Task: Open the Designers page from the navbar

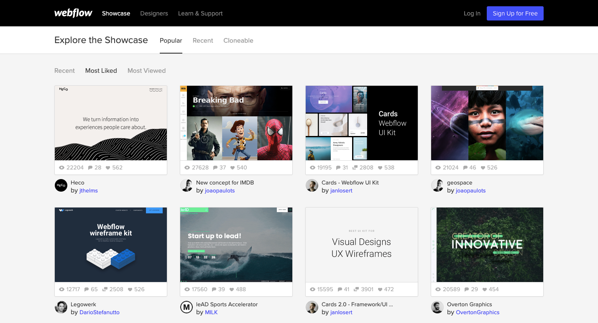Action: click(x=154, y=13)
